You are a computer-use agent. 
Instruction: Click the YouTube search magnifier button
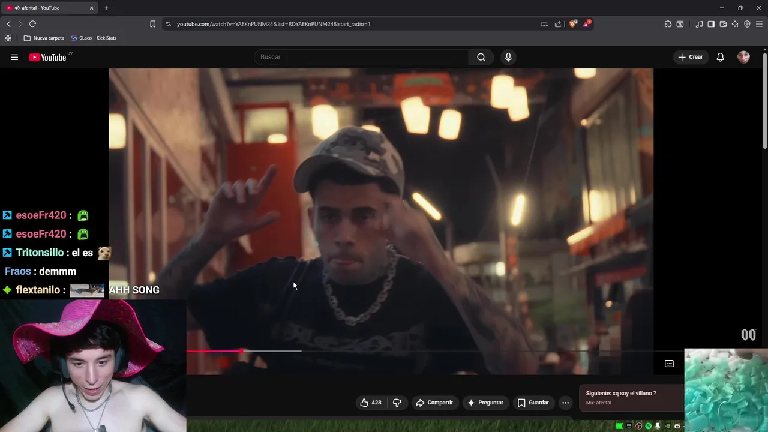(481, 57)
